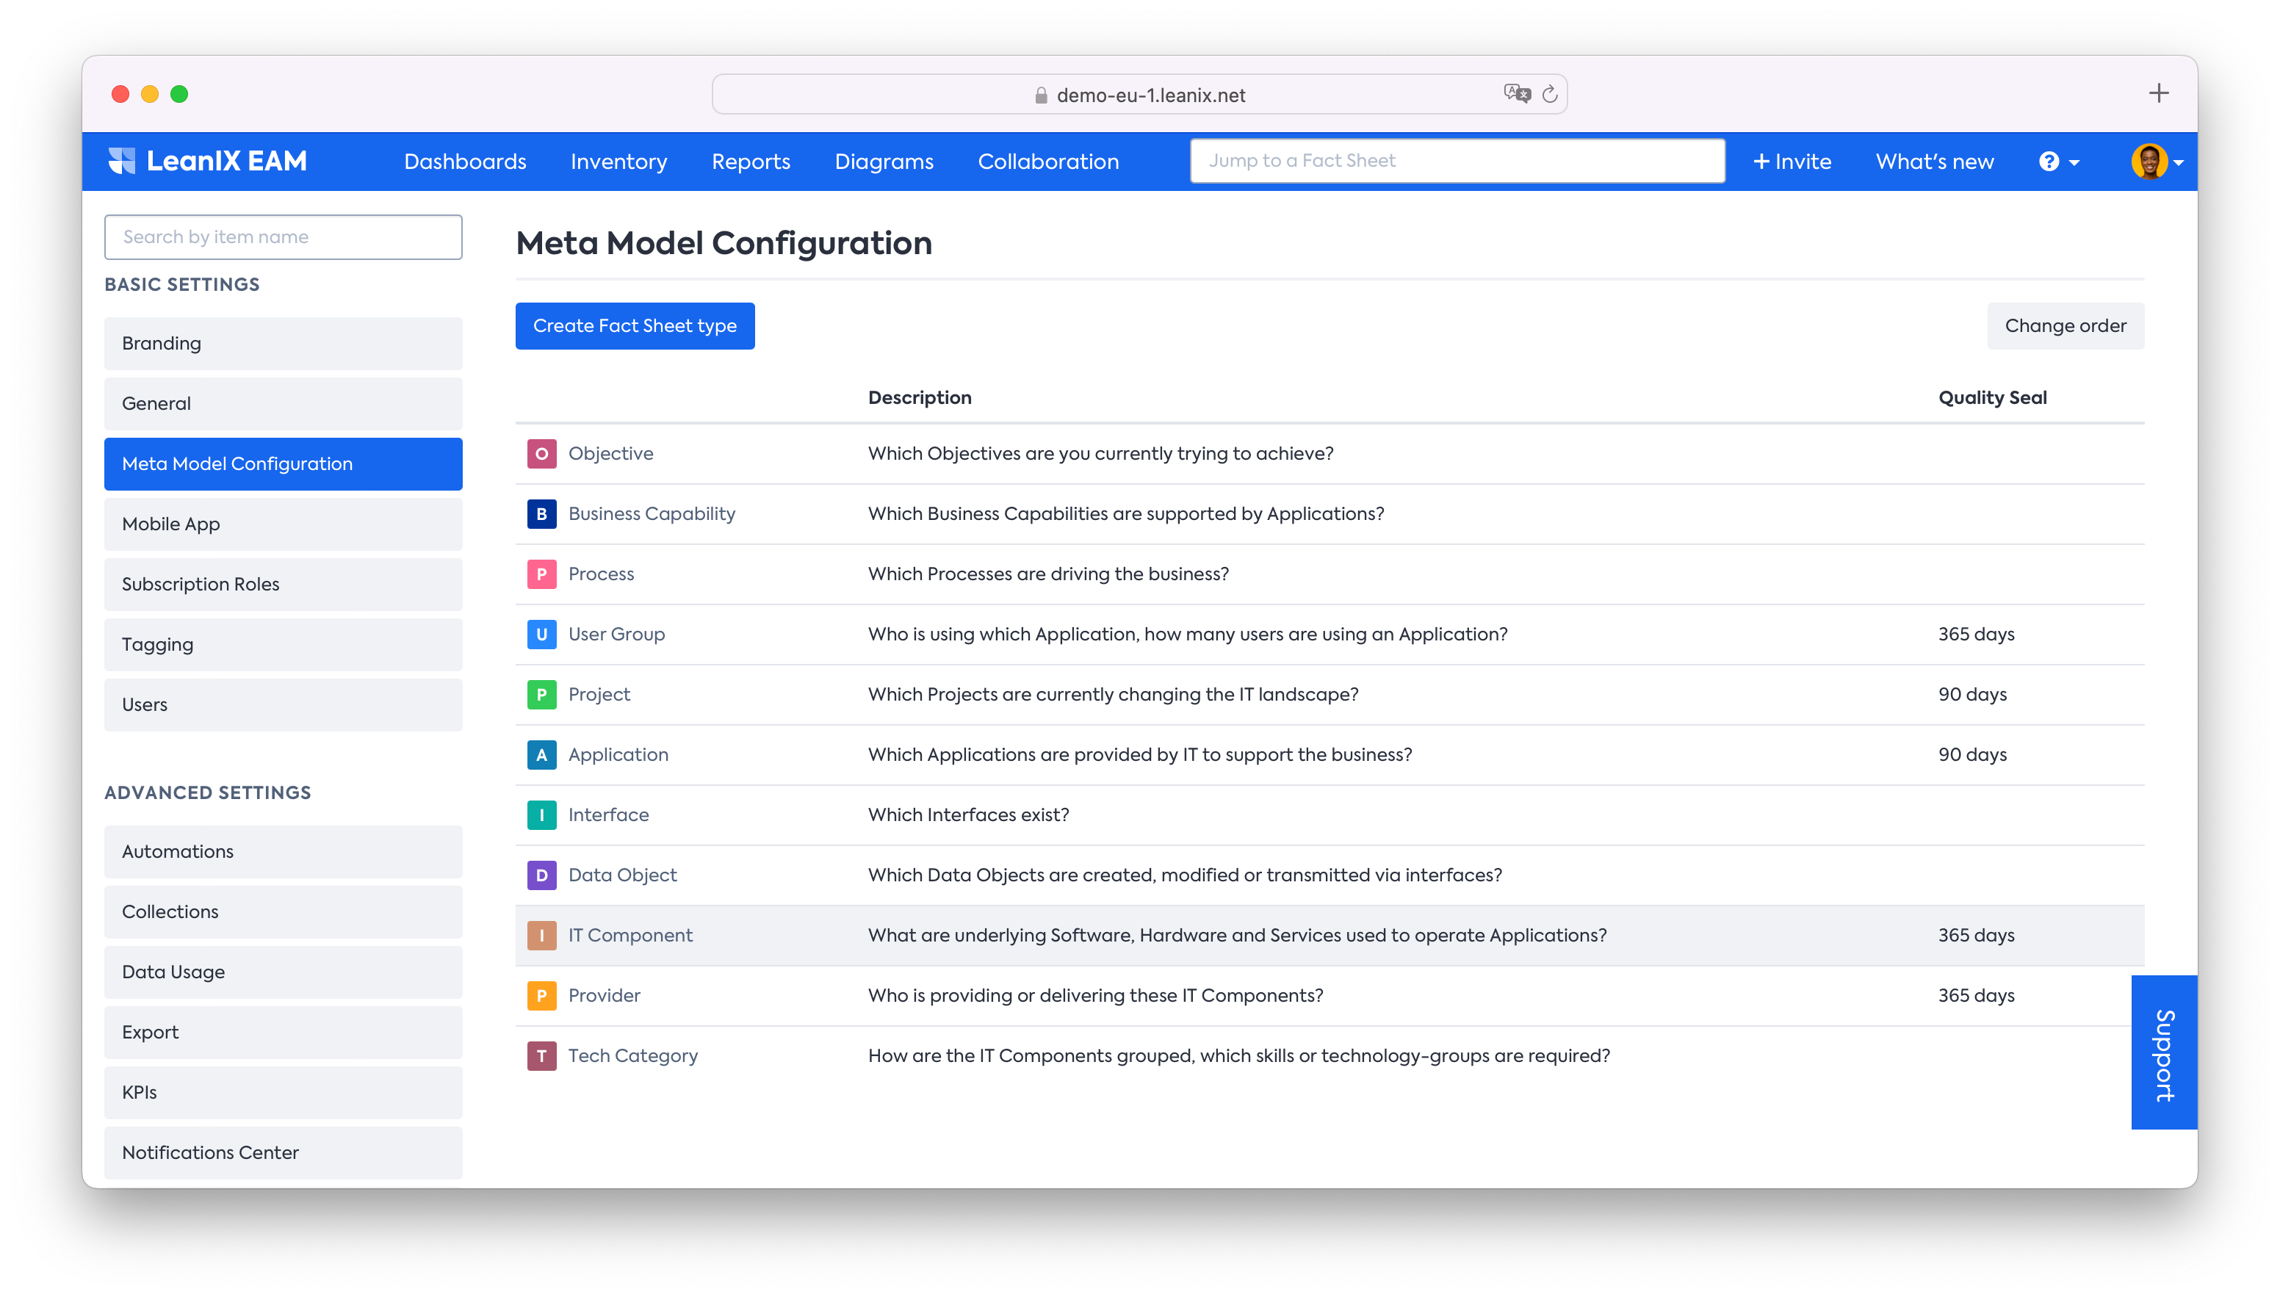Open the Dashboards menu
The image size is (2280, 1297).
click(465, 162)
